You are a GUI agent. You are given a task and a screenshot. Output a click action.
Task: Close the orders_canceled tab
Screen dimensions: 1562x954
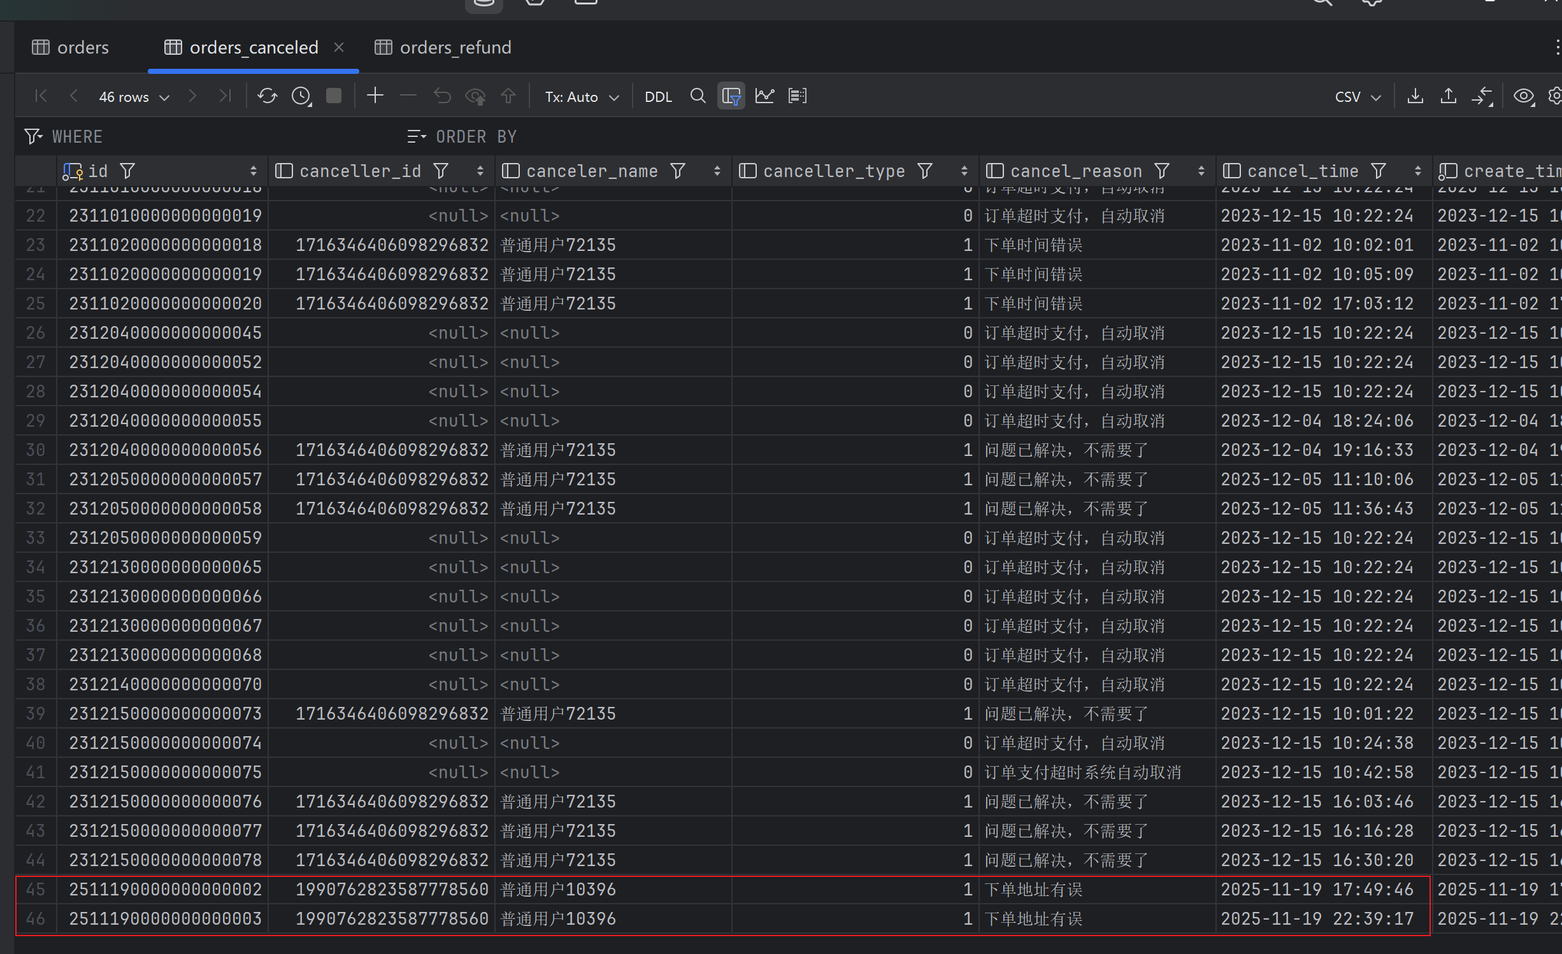pos(339,47)
